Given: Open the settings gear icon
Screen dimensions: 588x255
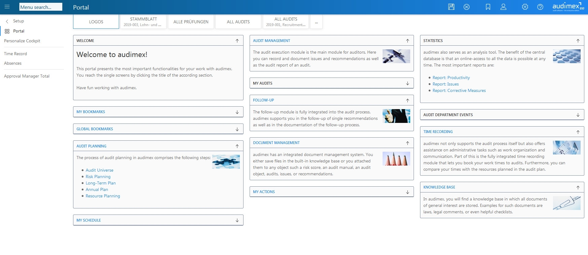Looking at the screenshot, I should tap(525, 7).
